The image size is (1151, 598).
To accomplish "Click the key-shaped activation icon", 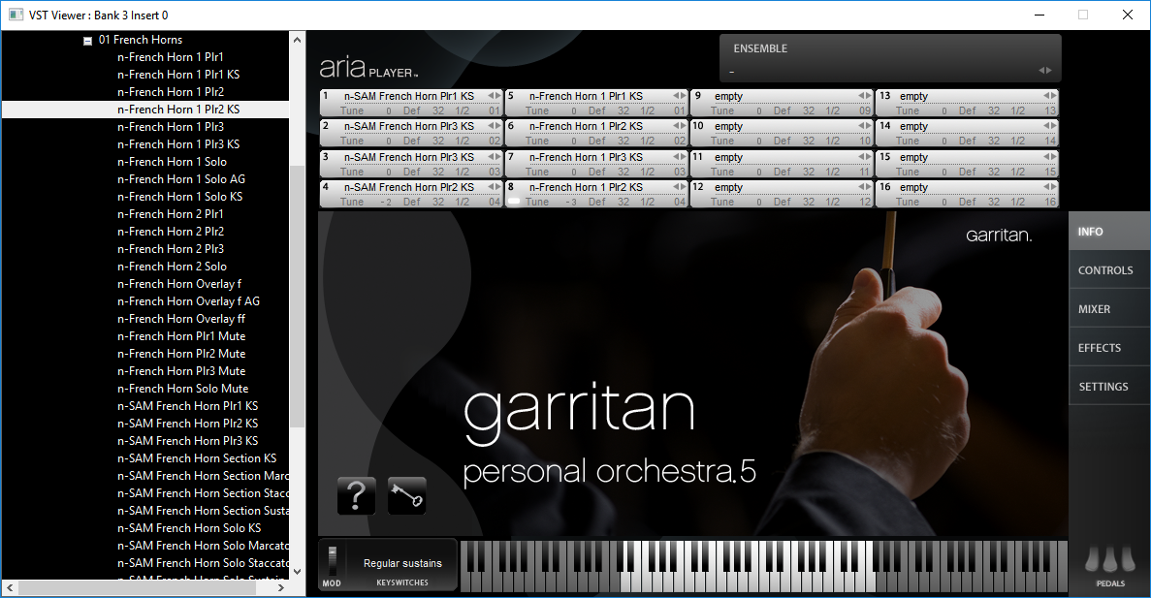I will pos(406,496).
